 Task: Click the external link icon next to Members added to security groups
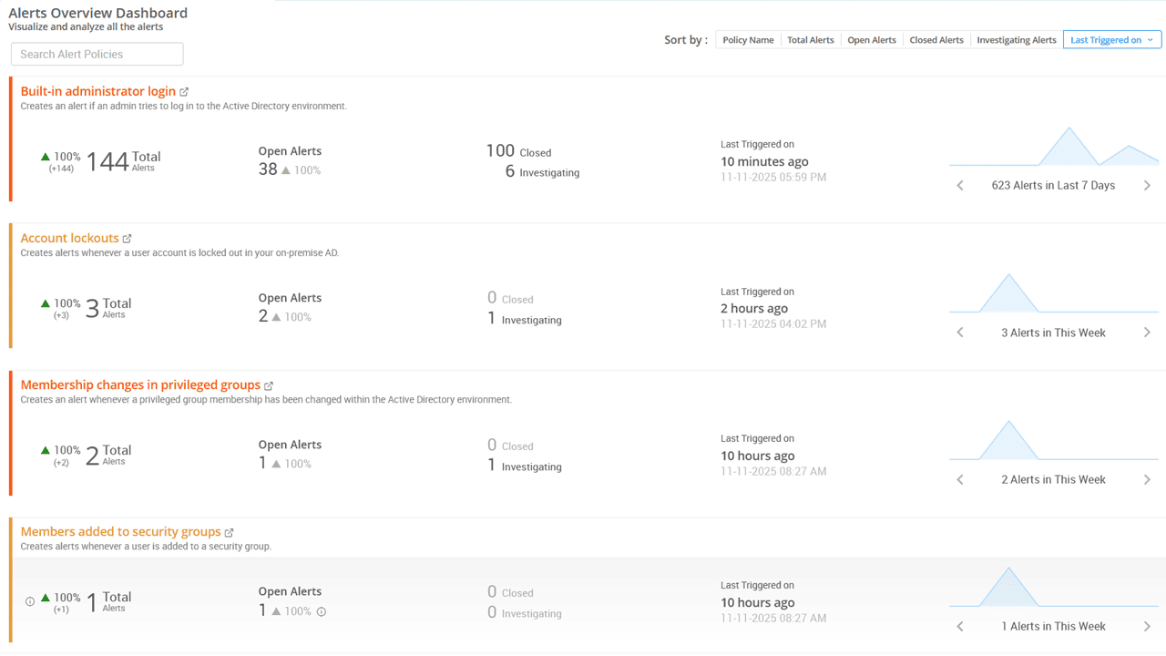[x=229, y=531]
